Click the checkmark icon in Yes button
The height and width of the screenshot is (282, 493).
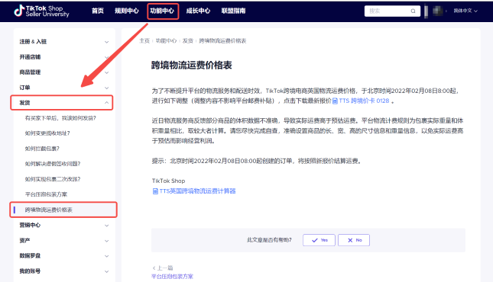[315, 240]
